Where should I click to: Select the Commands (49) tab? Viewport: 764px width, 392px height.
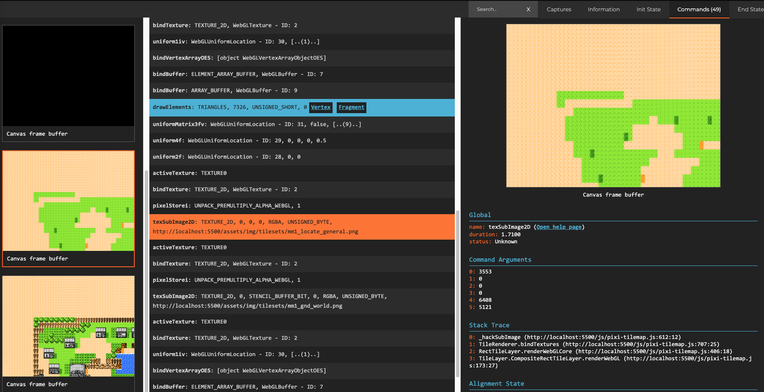(699, 9)
